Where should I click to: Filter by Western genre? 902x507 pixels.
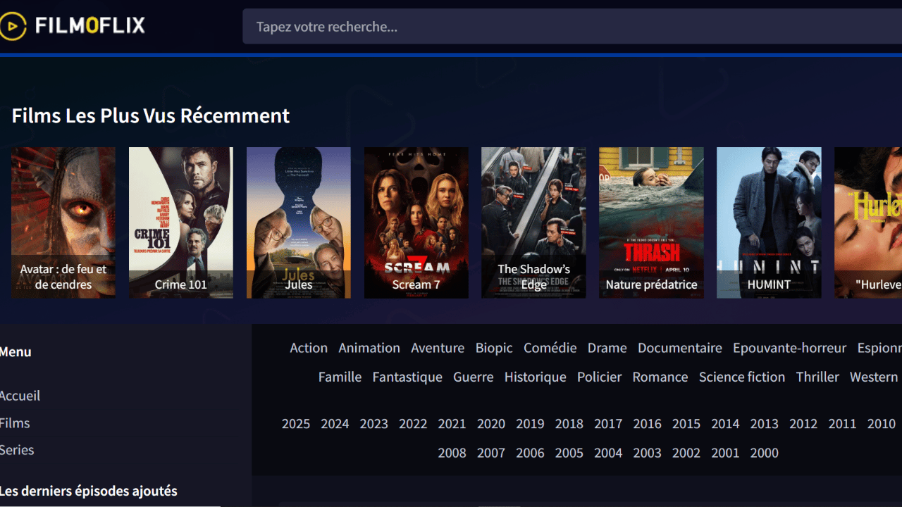coord(874,377)
